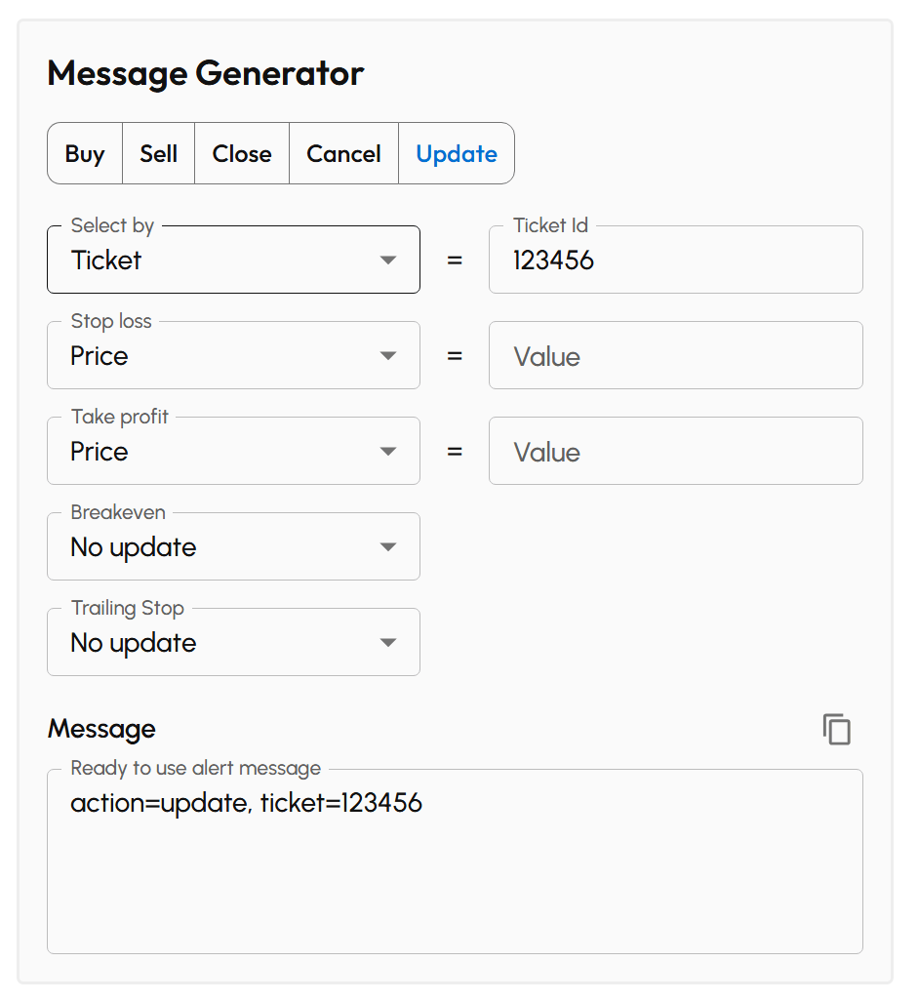Click the Take profit Value field
The width and height of the screenshot is (918, 1002).
click(x=675, y=451)
